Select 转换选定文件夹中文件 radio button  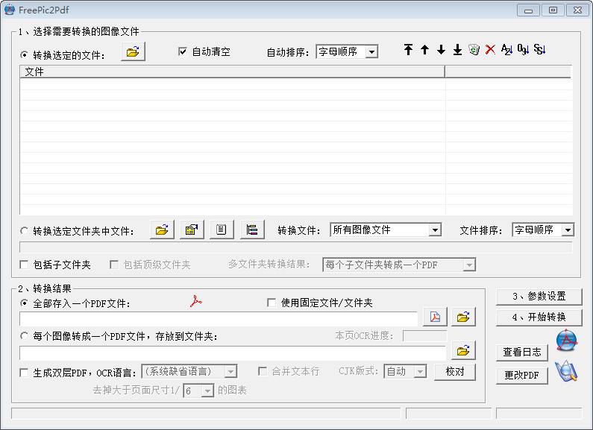click(25, 231)
